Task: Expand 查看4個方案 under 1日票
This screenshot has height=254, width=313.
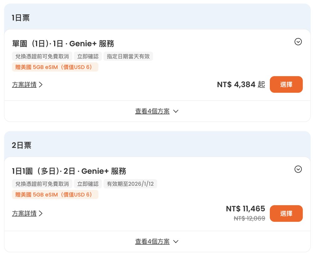Action: pos(156,111)
